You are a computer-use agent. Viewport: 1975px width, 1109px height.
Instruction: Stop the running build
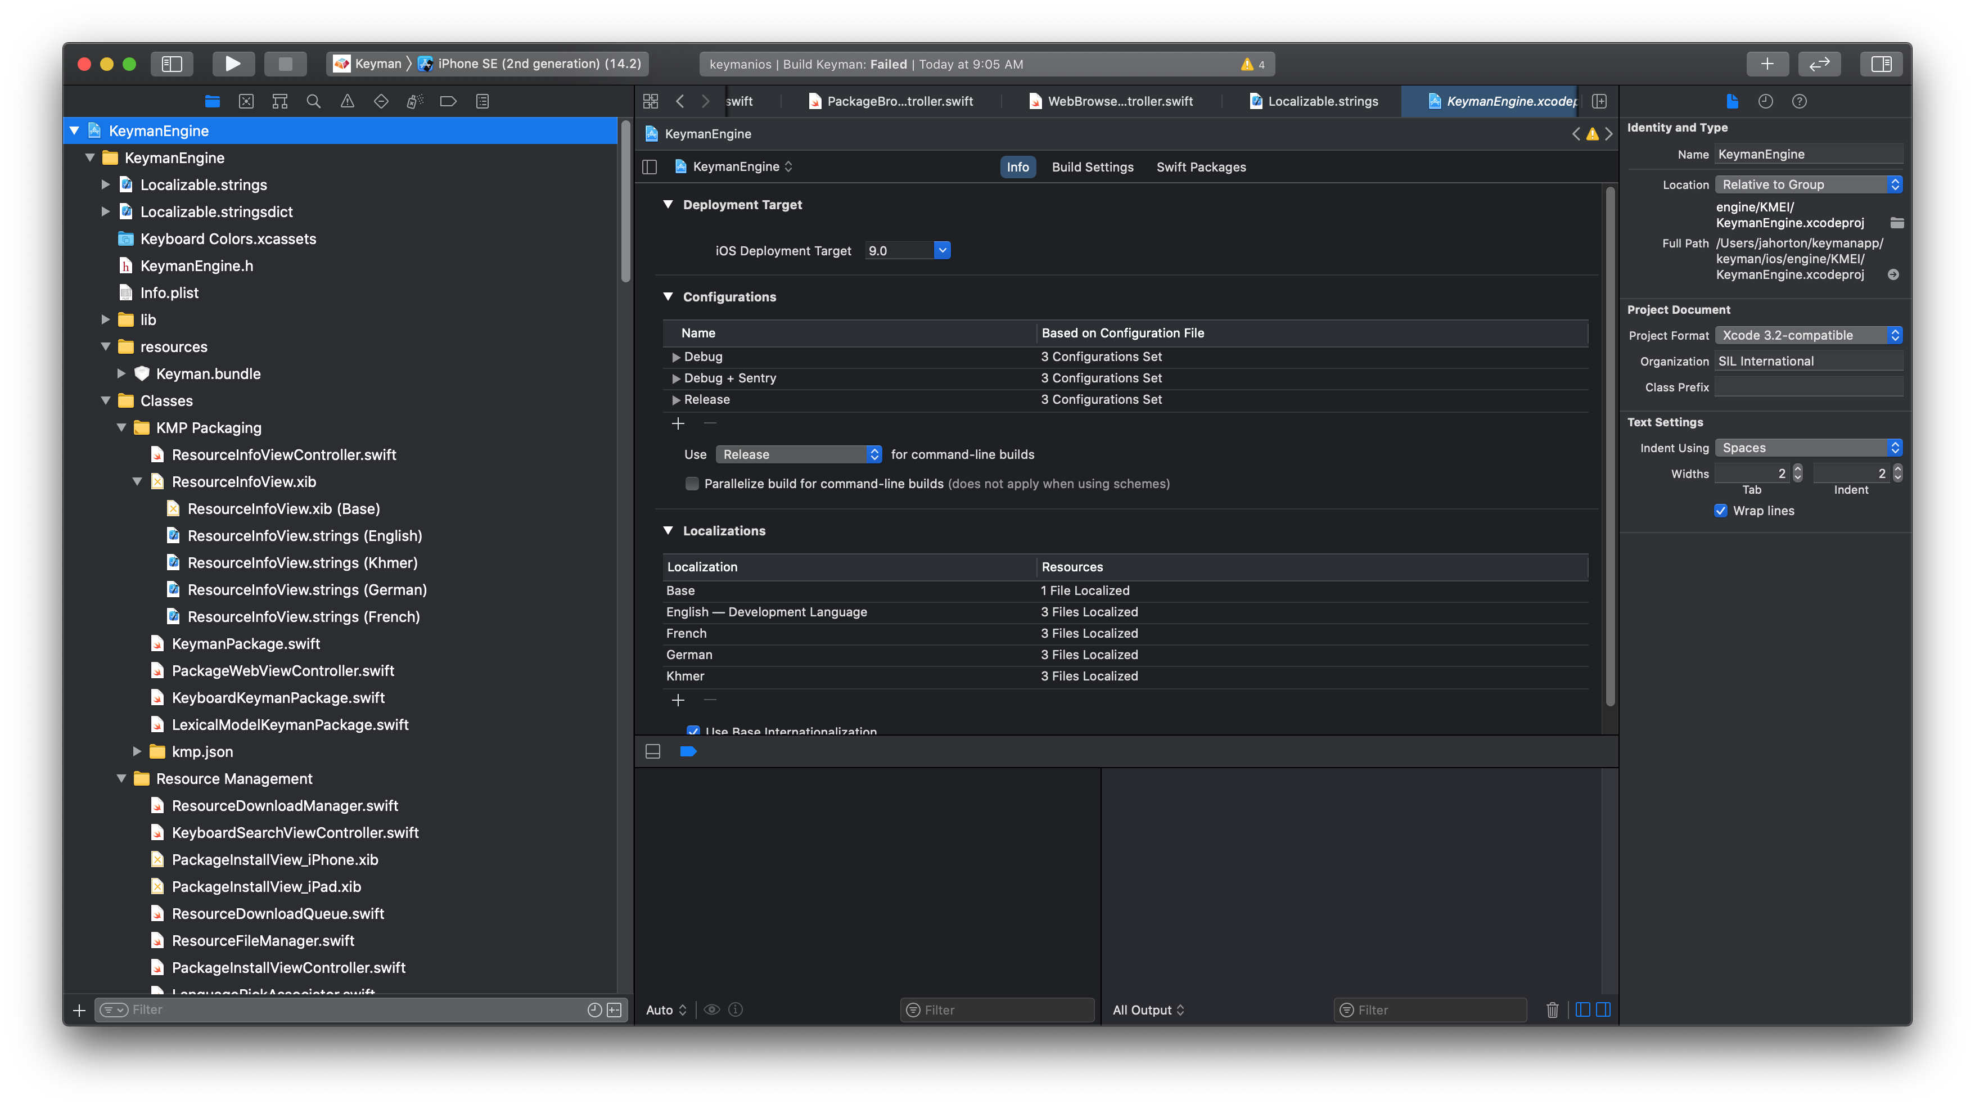tap(285, 64)
